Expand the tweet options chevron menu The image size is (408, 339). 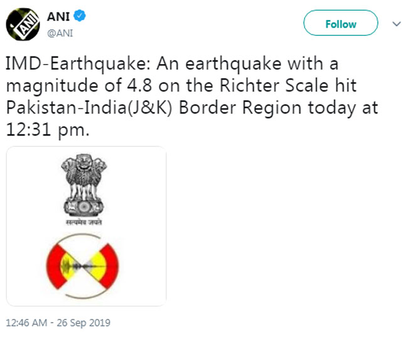(x=397, y=24)
